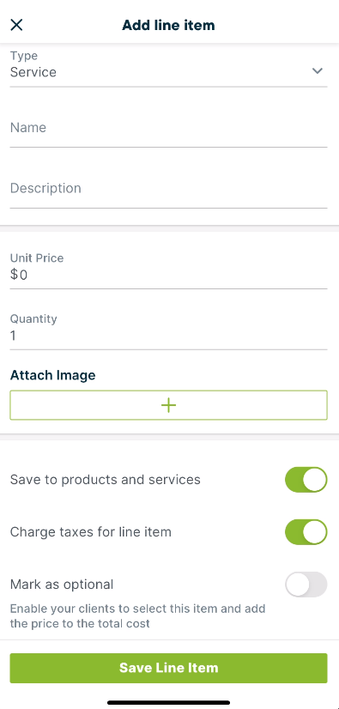Viewport: 339px width, 709px height.
Task: Select the Description text field
Action: [168, 189]
